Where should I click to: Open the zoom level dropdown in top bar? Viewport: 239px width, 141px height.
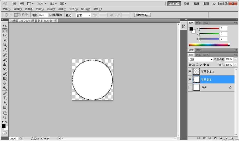click(42, 4)
